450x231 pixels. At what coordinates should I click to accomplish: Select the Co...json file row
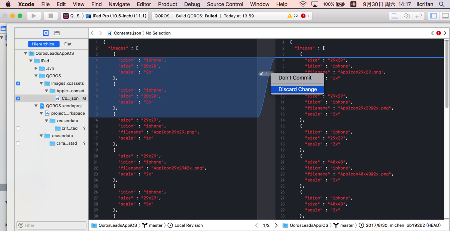[51, 98]
